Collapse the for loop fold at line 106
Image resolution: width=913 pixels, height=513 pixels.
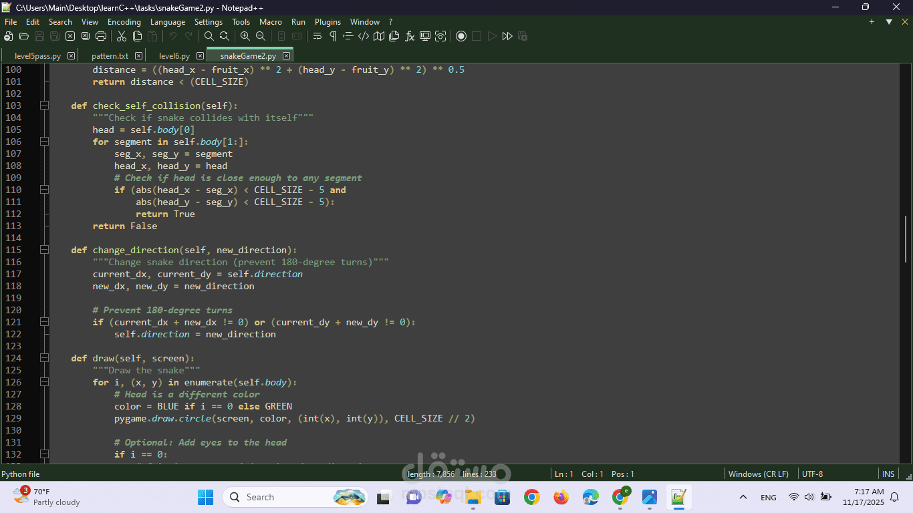point(44,142)
